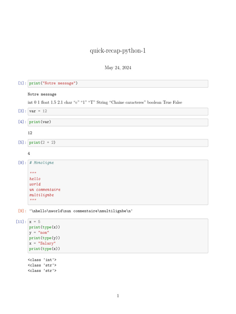The width and height of the screenshot is (236, 314).
Task: Click the print("Notre message") code cell
Action: click(x=118, y=84)
